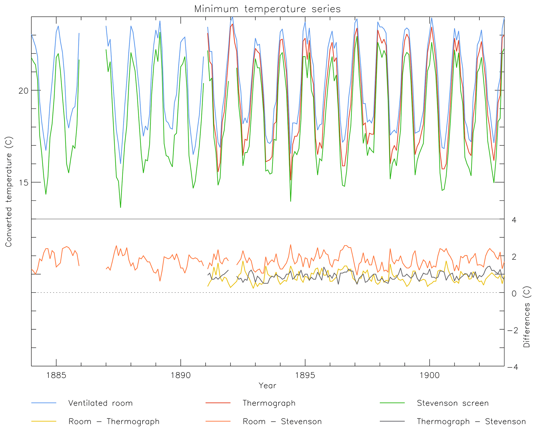536x431 pixels.
Task: Click the green Stevenson screen legend line
Action: 392,403
